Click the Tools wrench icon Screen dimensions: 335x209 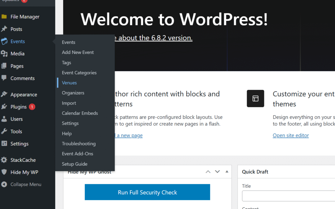click(x=4, y=131)
